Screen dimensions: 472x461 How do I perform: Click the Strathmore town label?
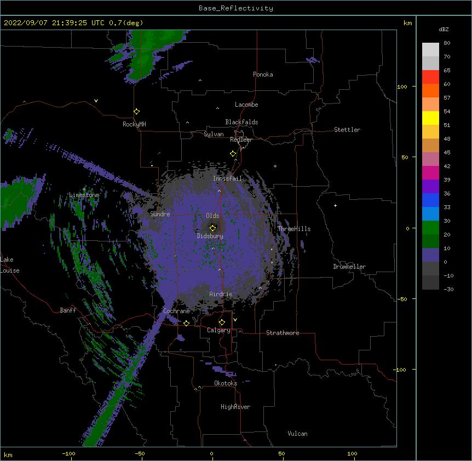[x=283, y=333]
